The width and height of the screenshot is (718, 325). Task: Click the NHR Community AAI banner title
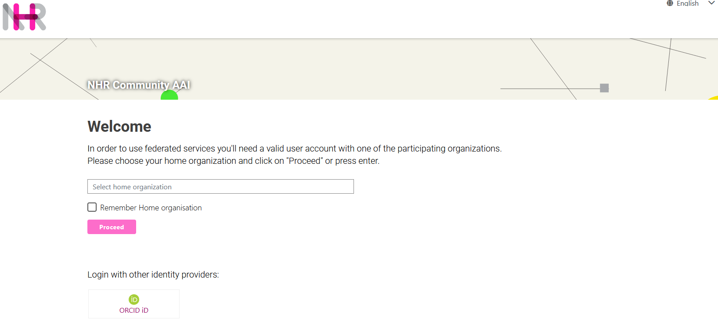(x=138, y=85)
